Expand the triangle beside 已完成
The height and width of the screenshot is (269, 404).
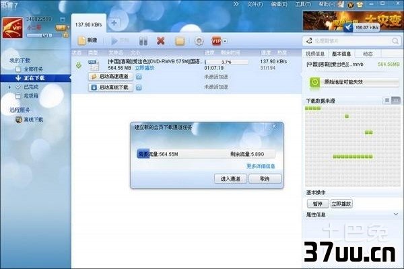pos(9,87)
